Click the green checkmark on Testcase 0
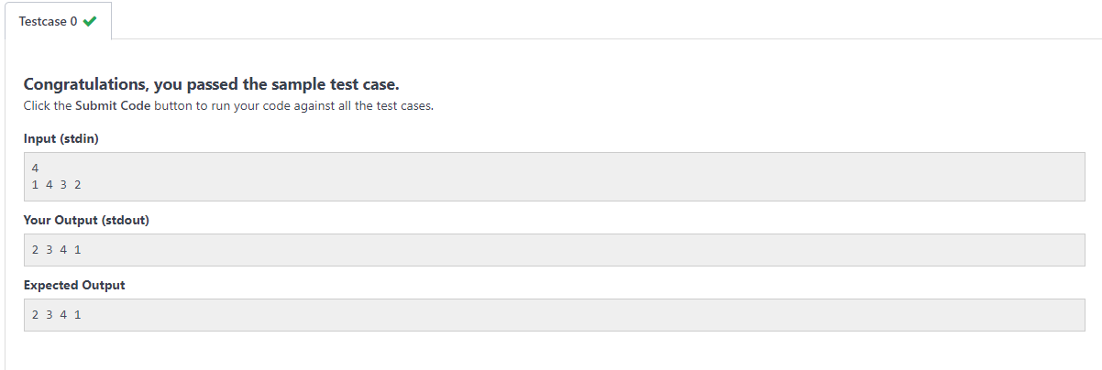The image size is (1102, 370). click(x=89, y=21)
